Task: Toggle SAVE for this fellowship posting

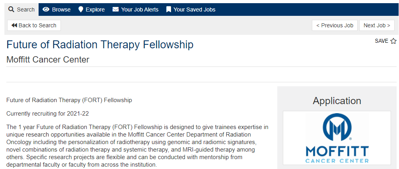Action: (381, 41)
